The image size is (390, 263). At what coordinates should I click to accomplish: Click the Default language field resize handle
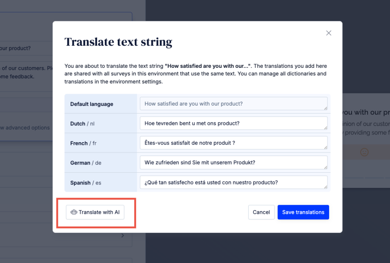[x=325, y=108]
